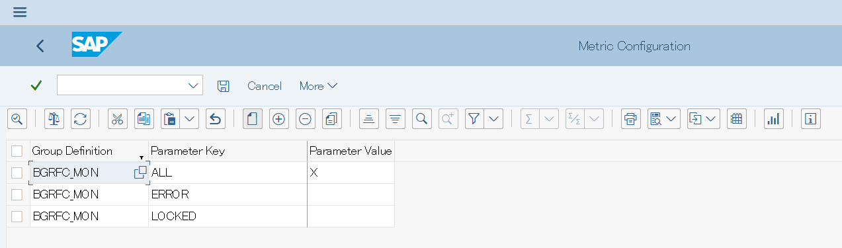The image size is (842, 248).
Task: Click the Details magnifier icon in toolbar
Action: pyautogui.click(x=17, y=119)
